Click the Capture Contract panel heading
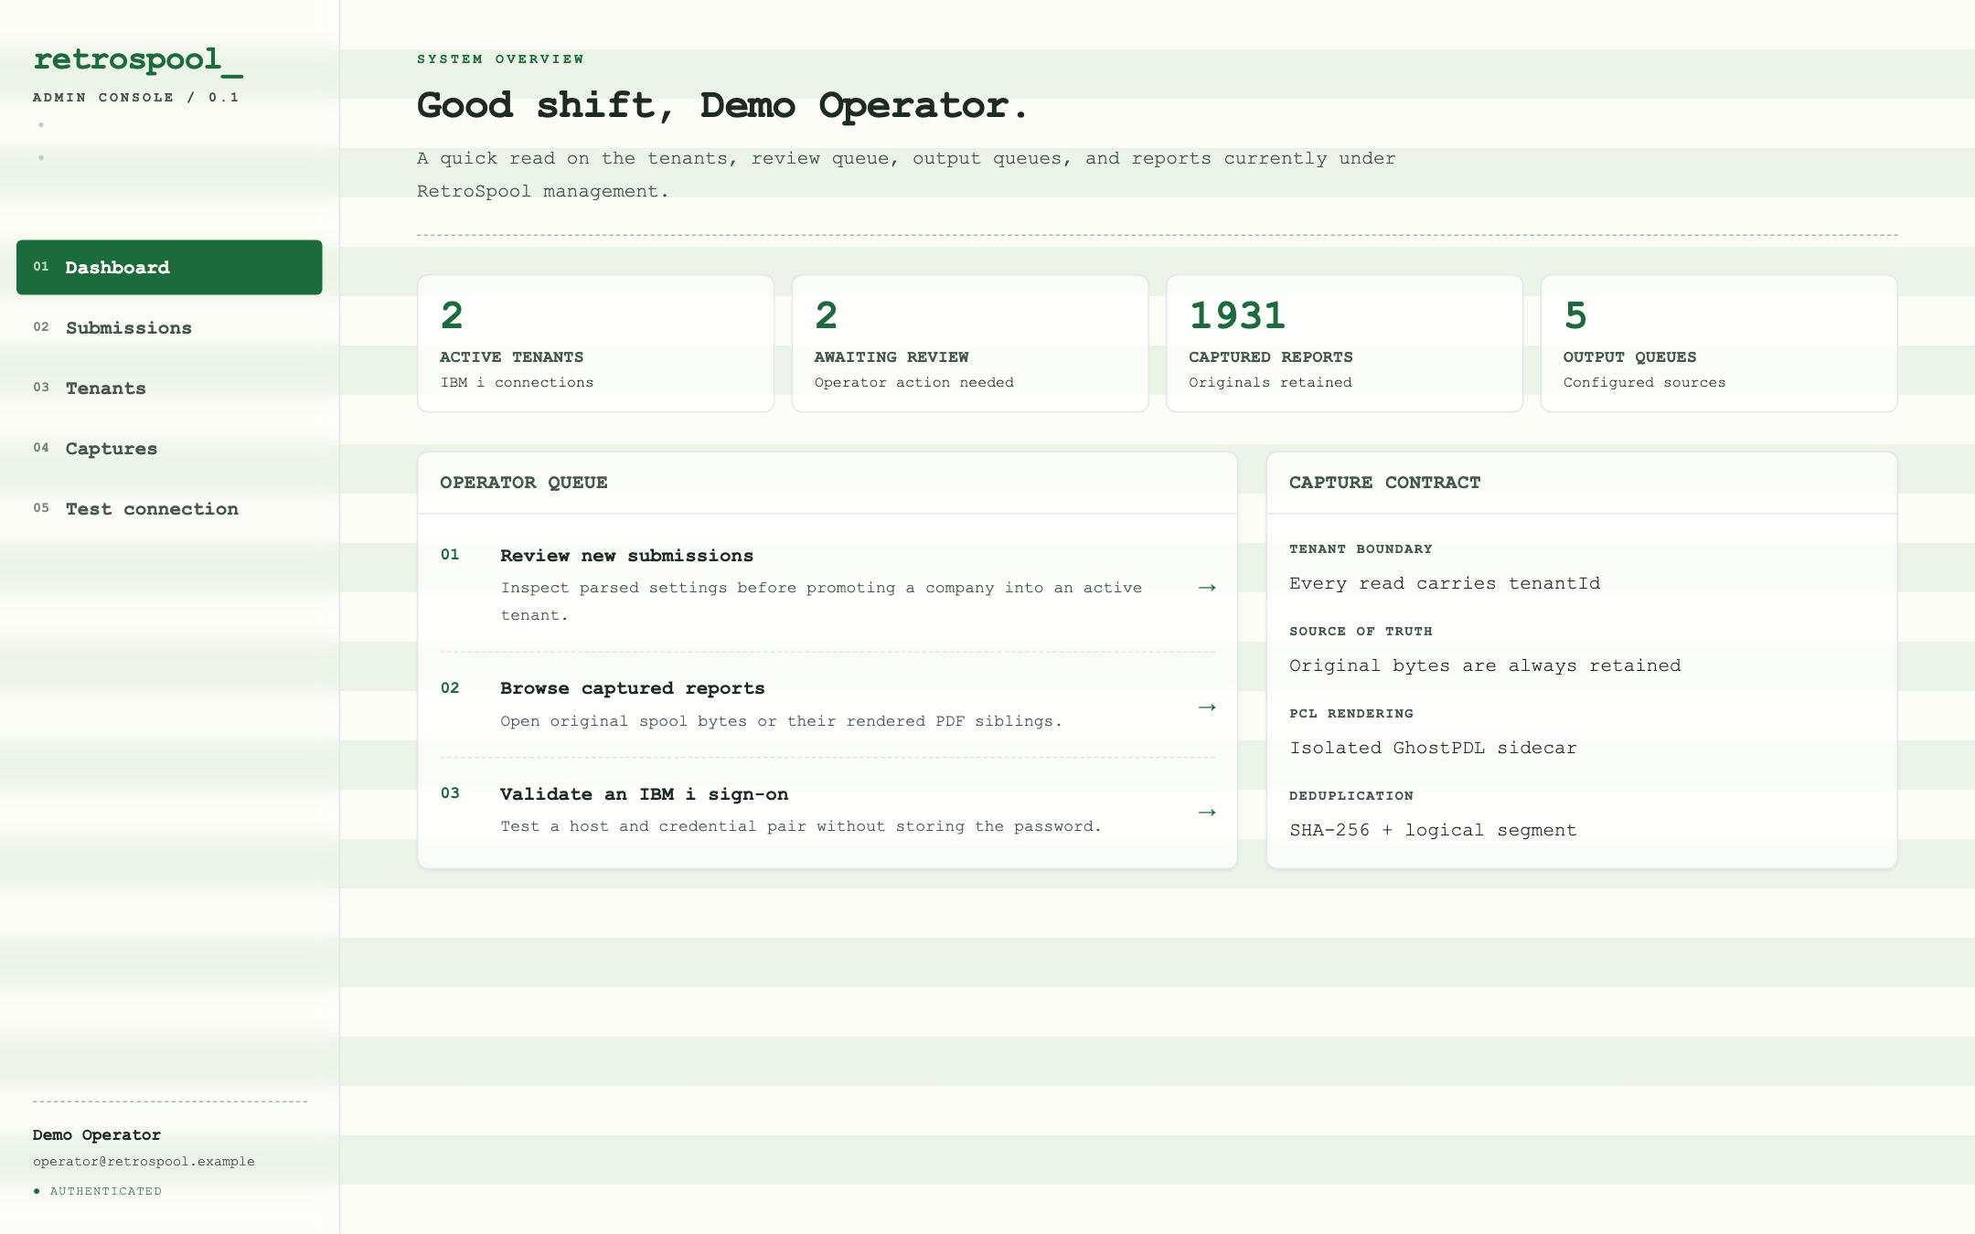 pyautogui.click(x=1384, y=482)
